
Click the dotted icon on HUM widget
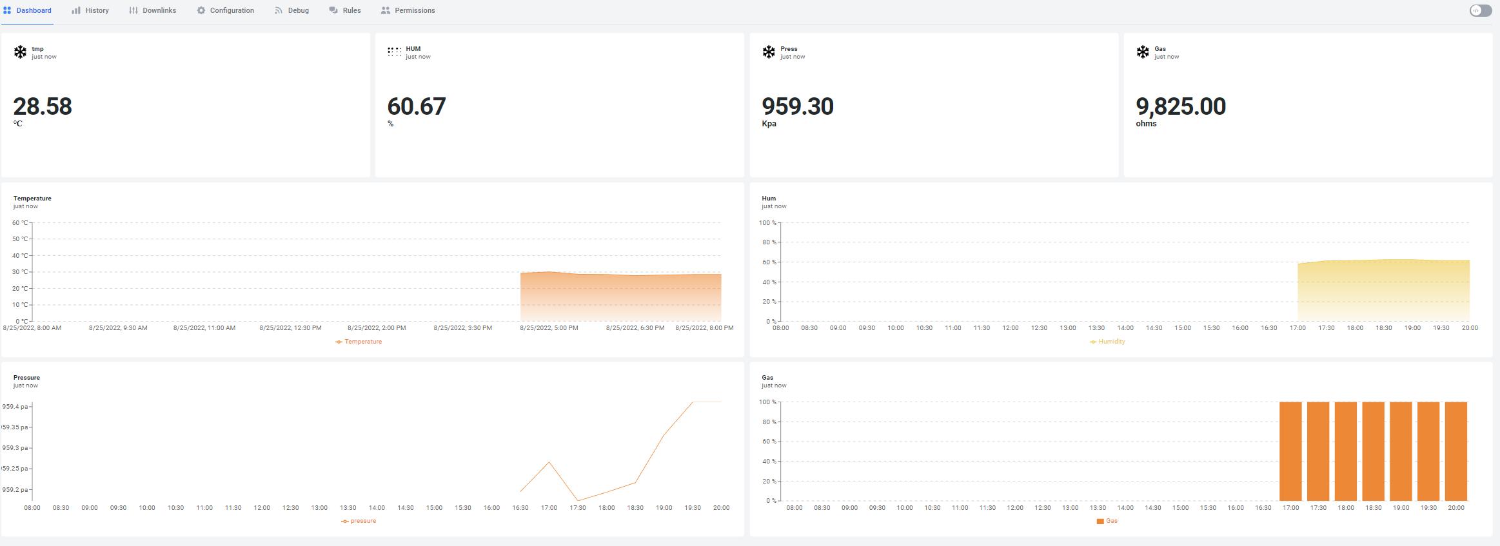[x=394, y=52]
